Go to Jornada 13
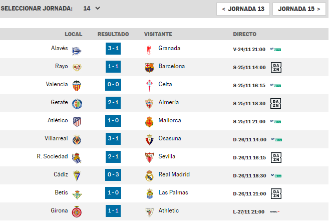The image size is (329, 224). pos(243,9)
